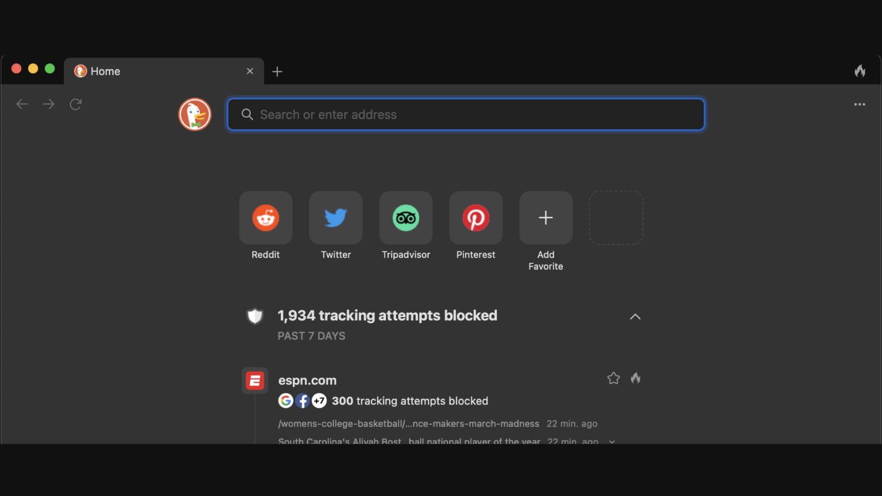
Task: Open the womens-college-basketball history link
Action: 409,424
